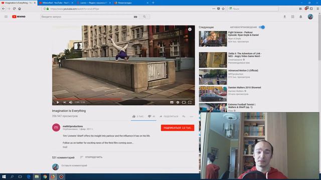Click the YouTube URL address bar

(x=131, y=9)
